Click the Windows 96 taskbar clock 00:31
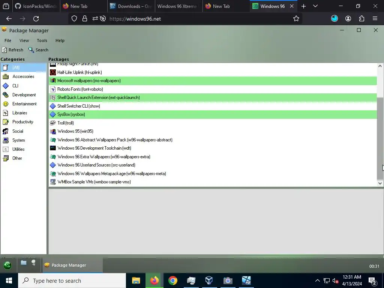Screen dimensions: 384x288 click(374, 267)
